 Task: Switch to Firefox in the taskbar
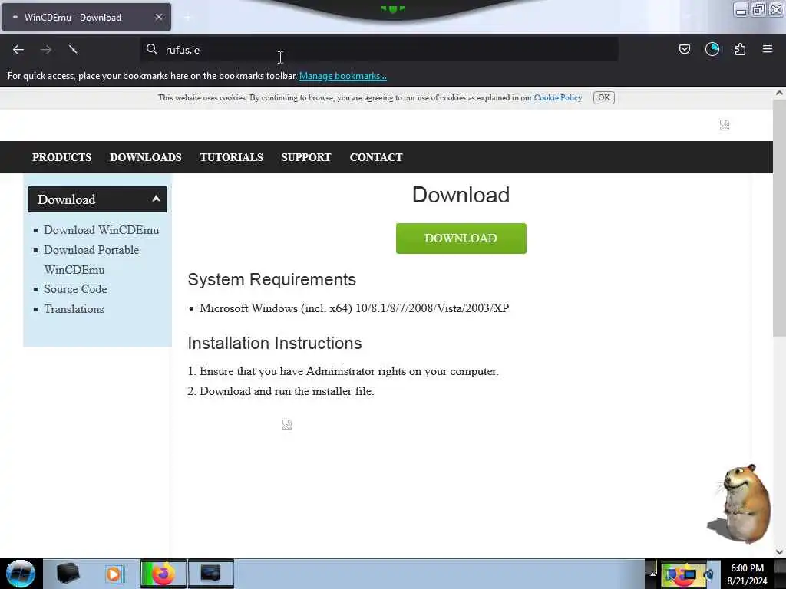tap(163, 574)
